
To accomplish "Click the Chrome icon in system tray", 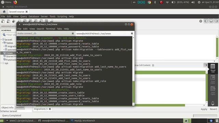I will pyautogui.click(x=149, y=2).
